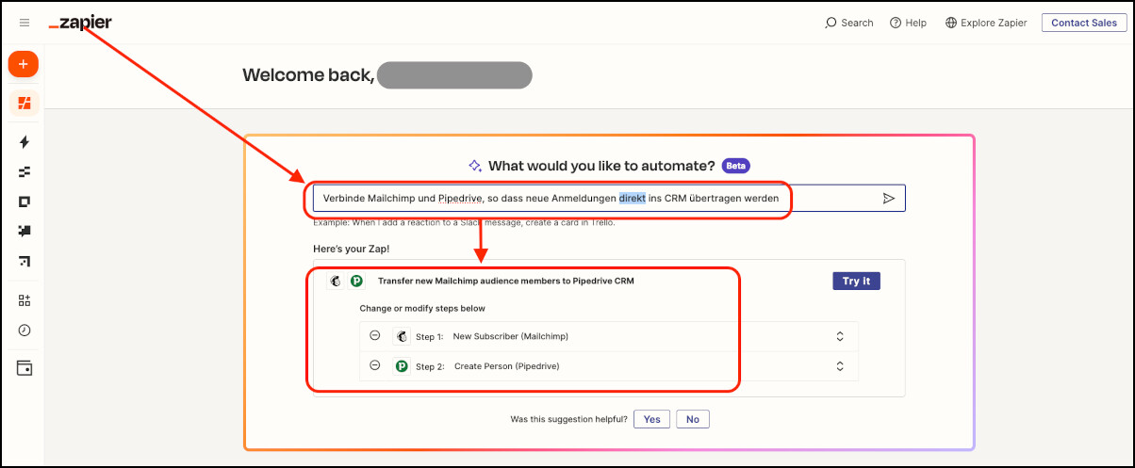Click the 'Here's your Zap!' label
The height and width of the screenshot is (468, 1135).
point(351,249)
